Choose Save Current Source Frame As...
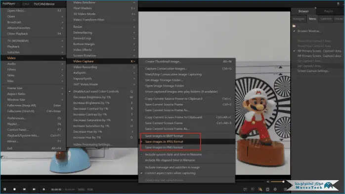The image size is (345, 194). (187, 110)
